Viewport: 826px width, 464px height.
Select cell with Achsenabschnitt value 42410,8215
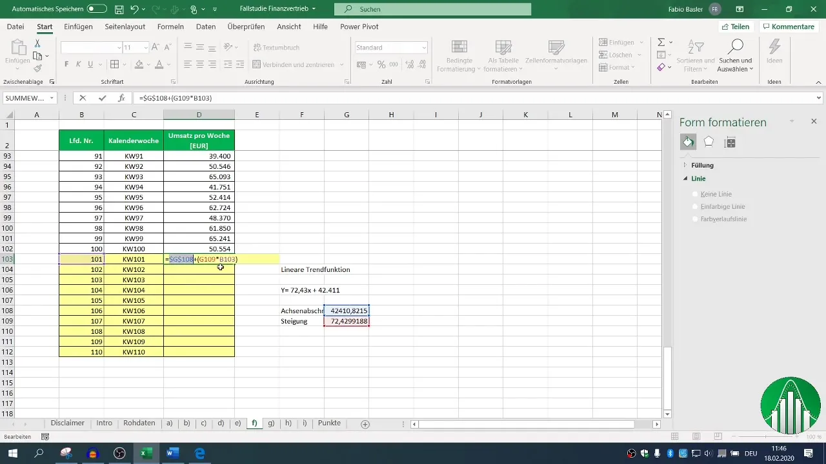tap(347, 311)
